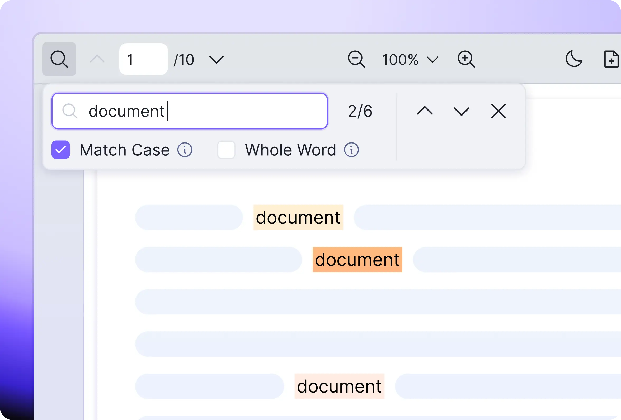Viewport: 621px width, 420px height.
Task: Click the active orange 'document' match
Action: [x=357, y=260]
